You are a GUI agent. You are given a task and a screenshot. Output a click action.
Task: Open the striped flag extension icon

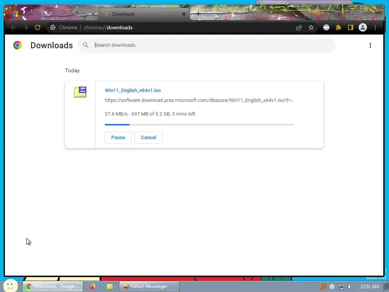tap(326, 27)
